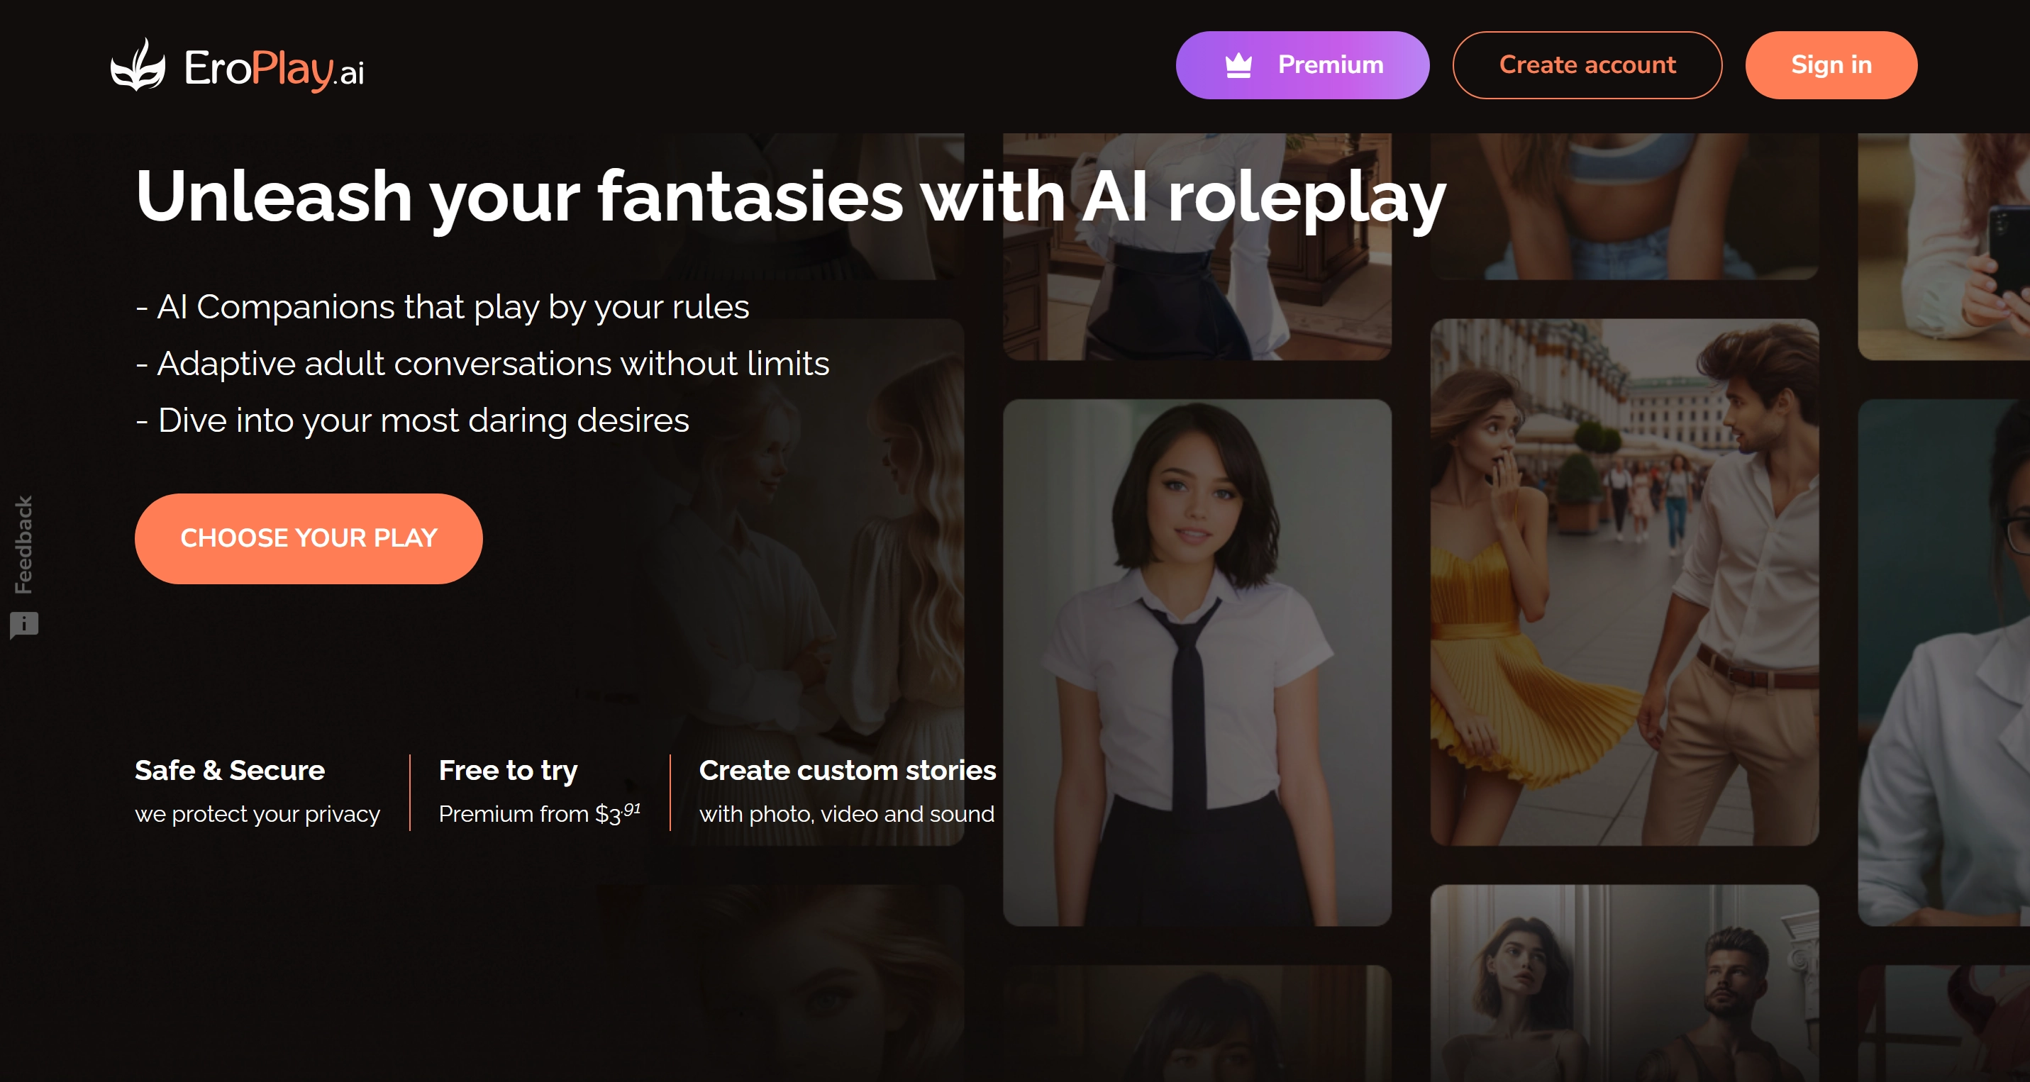Open the Premium plans button

point(1302,65)
